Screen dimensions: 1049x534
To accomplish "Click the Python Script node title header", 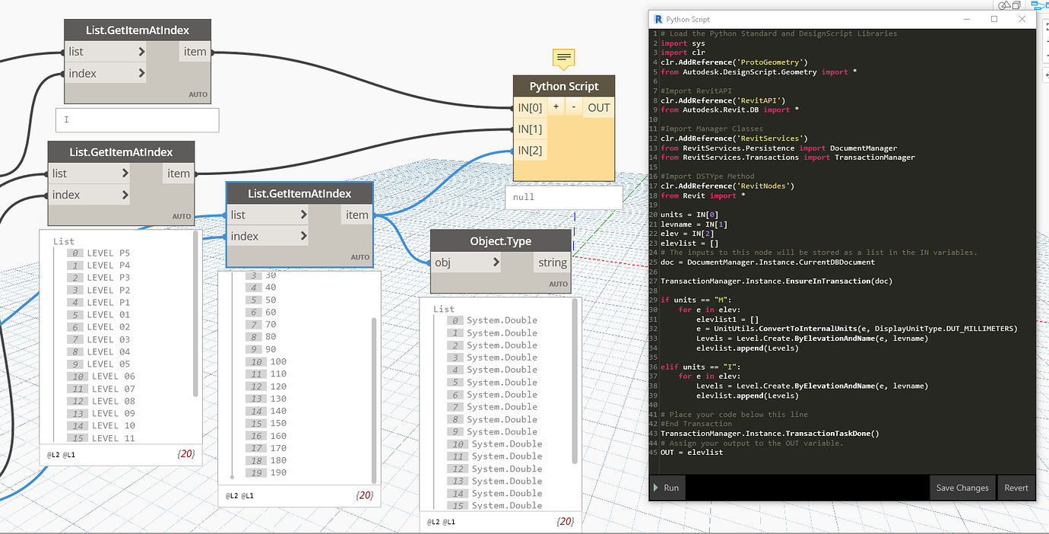I will [x=563, y=87].
